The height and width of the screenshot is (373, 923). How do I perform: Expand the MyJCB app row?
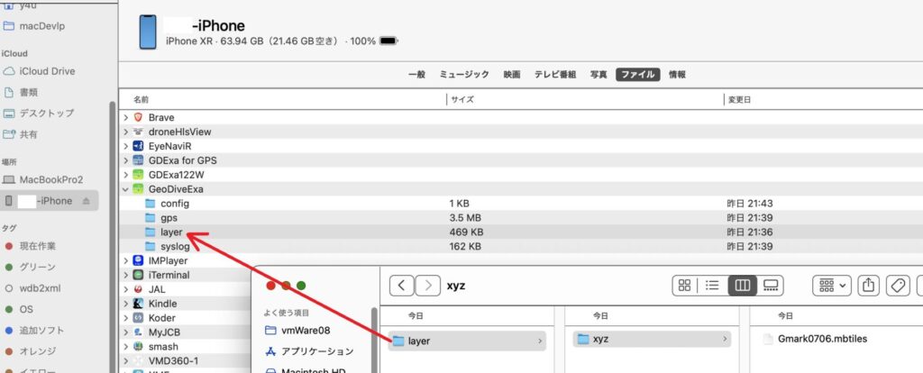125,332
